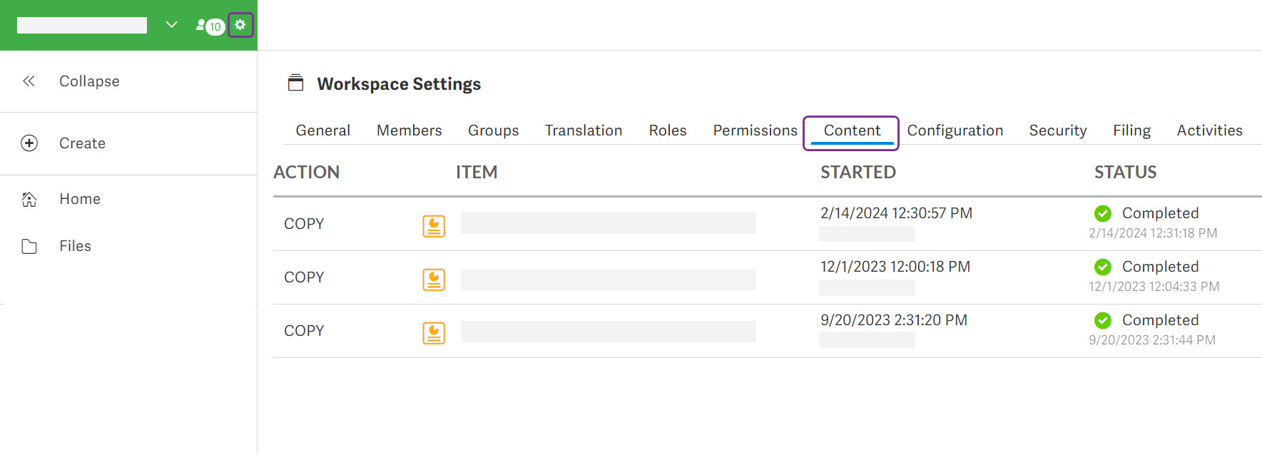Image resolution: width=1262 pixels, height=455 pixels.
Task: Click start time 9/20/2023 2:31:20 PM
Action: click(x=894, y=320)
